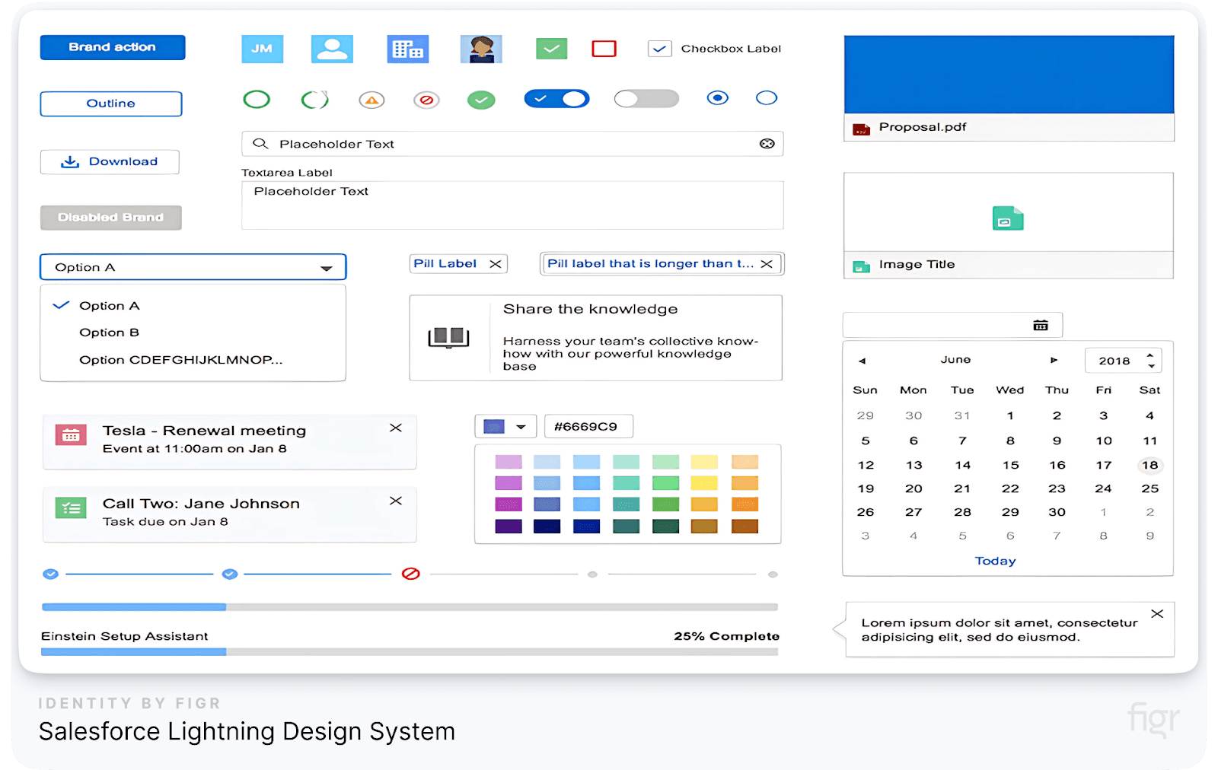The height and width of the screenshot is (770, 1218).
Task: Click into the Textarea Label text area
Action: 512,205
